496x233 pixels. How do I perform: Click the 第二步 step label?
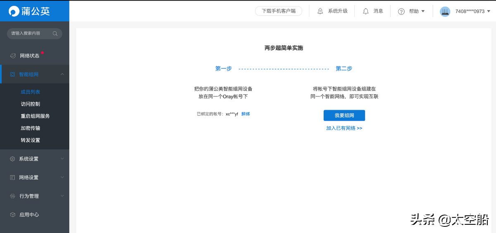[344, 69]
